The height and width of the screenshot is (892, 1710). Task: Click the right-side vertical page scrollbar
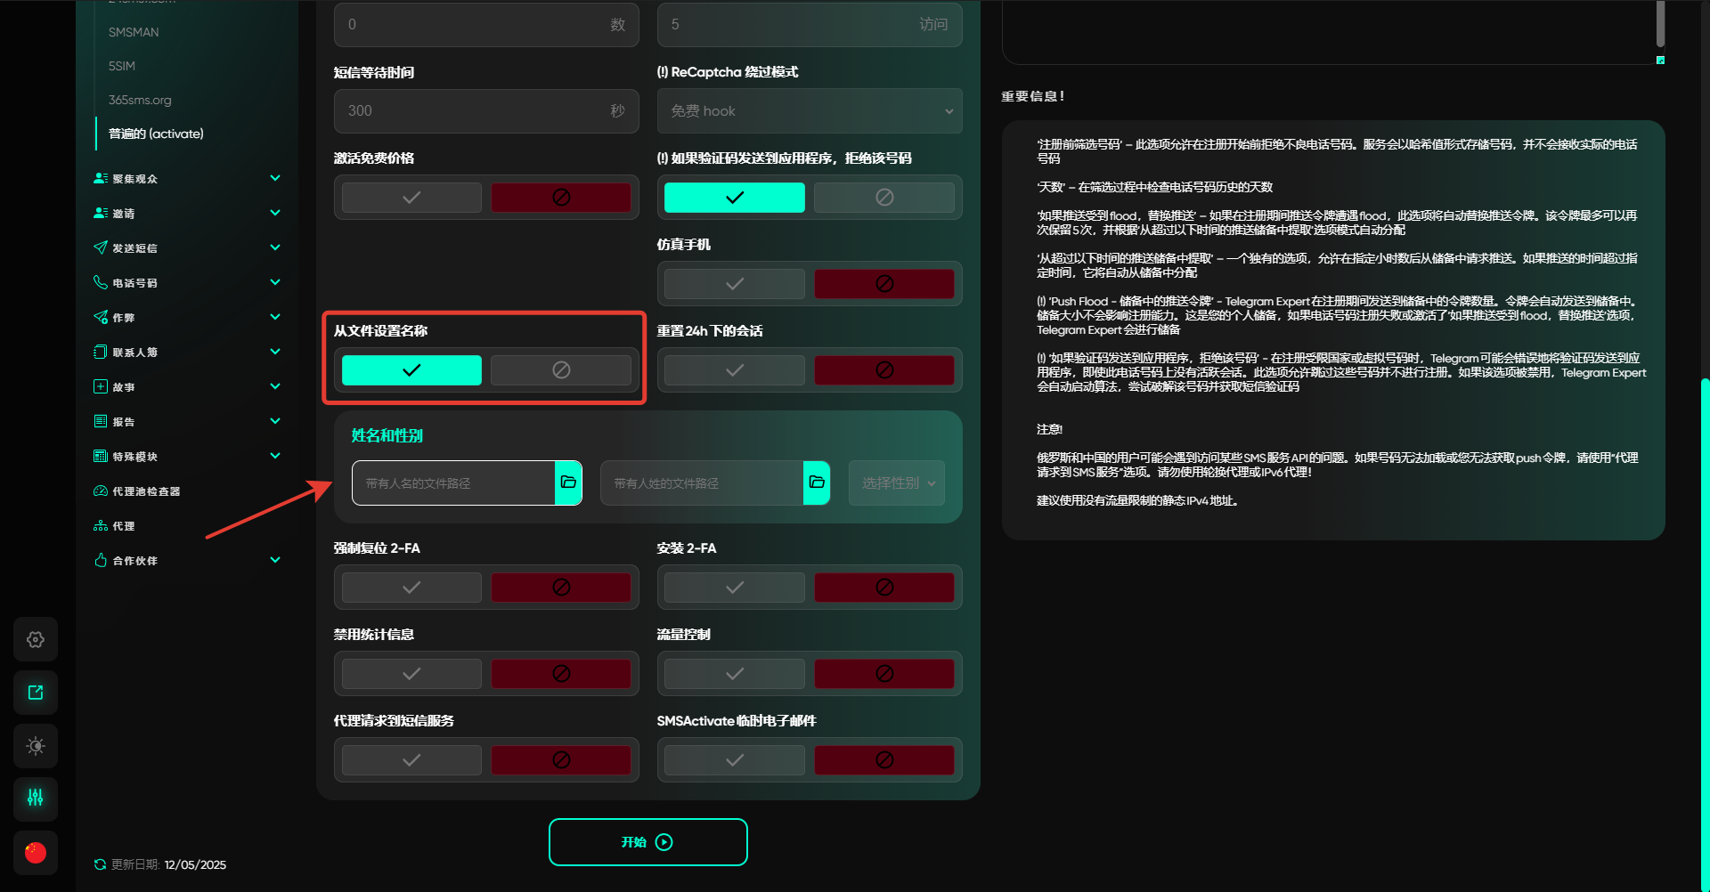[x=1704, y=623]
